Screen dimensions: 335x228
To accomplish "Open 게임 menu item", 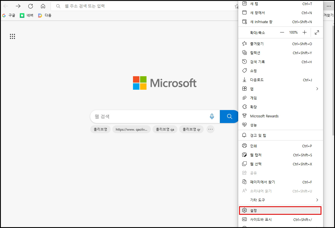I will point(280,98).
